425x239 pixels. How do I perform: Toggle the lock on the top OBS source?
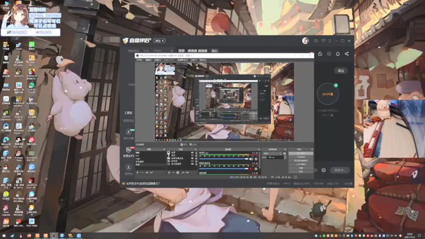[x=196, y=152]
